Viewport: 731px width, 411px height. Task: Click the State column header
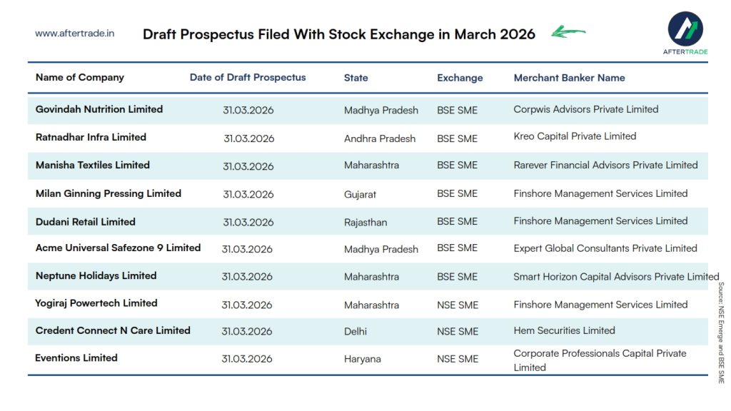[356, 78]
